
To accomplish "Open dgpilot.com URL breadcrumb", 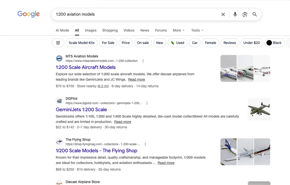I will pyautogui.click(x=104, y=103).
